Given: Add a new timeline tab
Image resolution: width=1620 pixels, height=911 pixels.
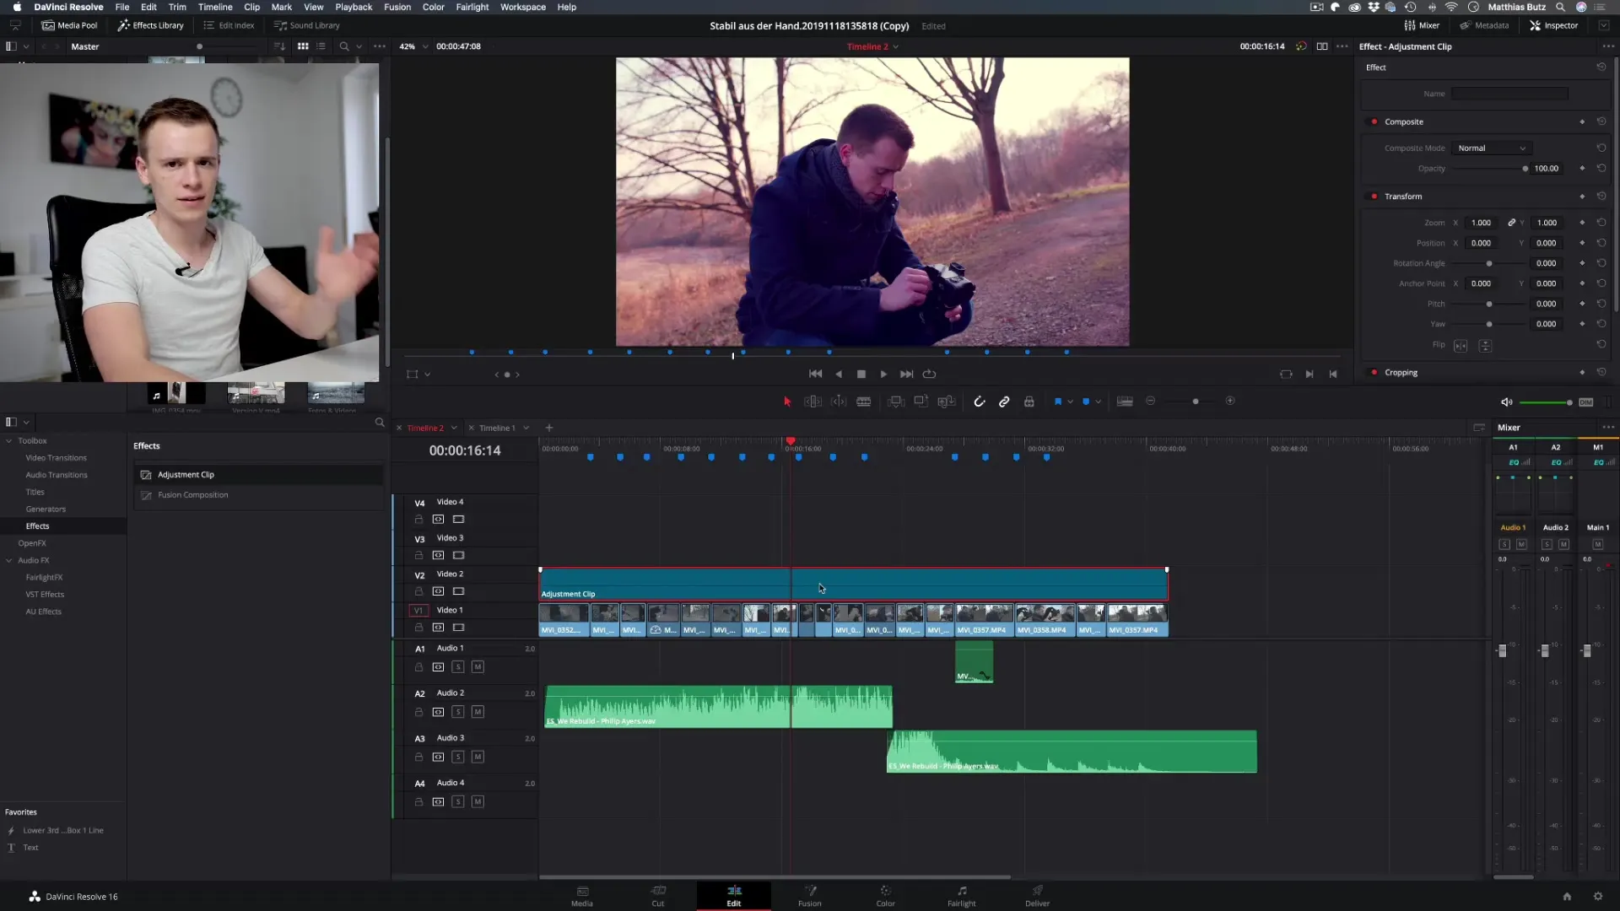Looking at the screenshot, I should tap(549, 429).
